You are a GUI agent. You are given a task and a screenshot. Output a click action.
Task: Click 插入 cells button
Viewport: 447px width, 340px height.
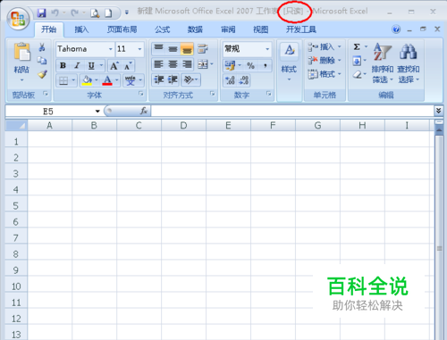325,47
